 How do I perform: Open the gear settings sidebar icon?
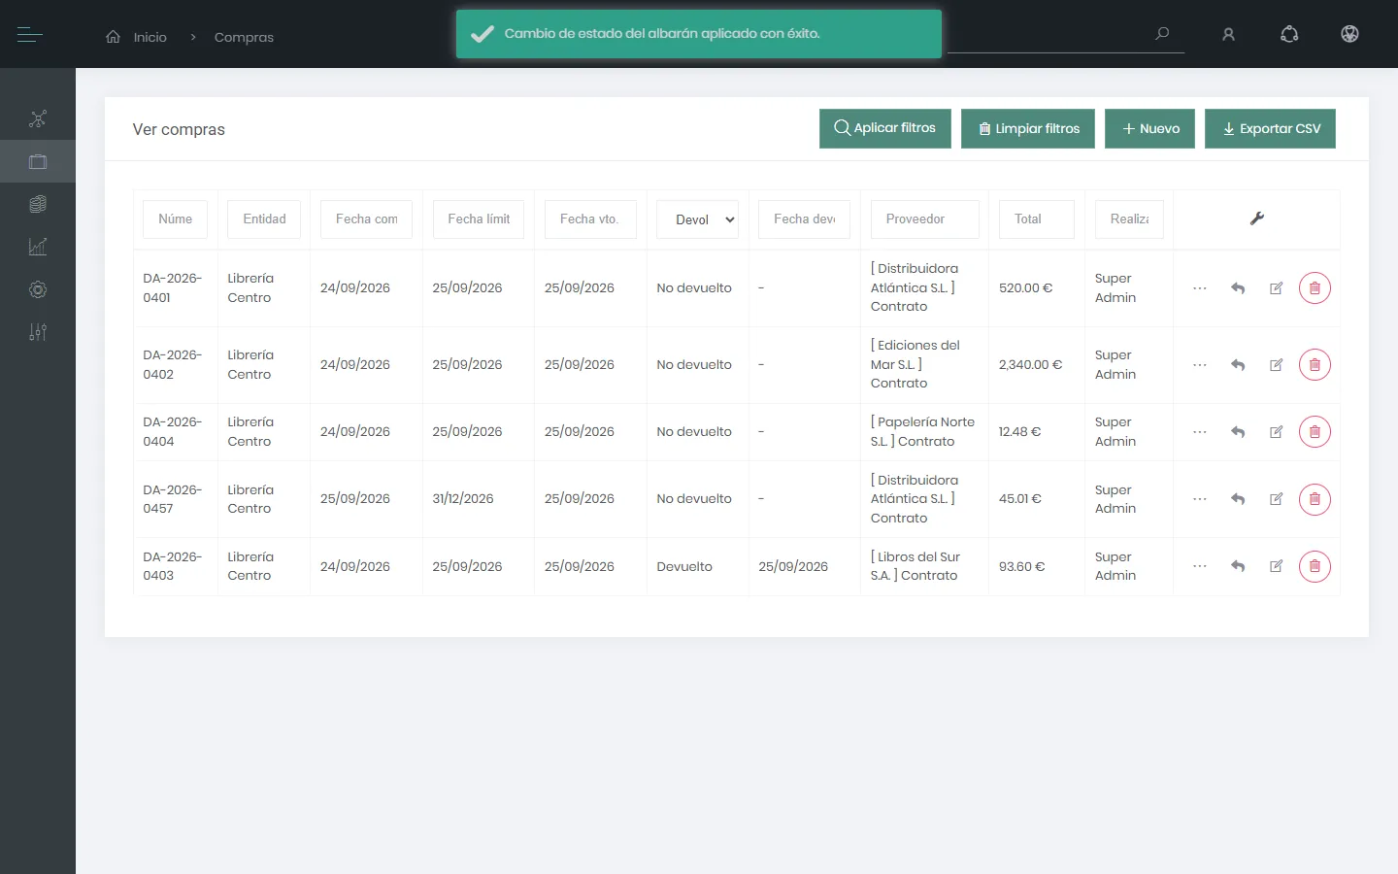(38, 289)
